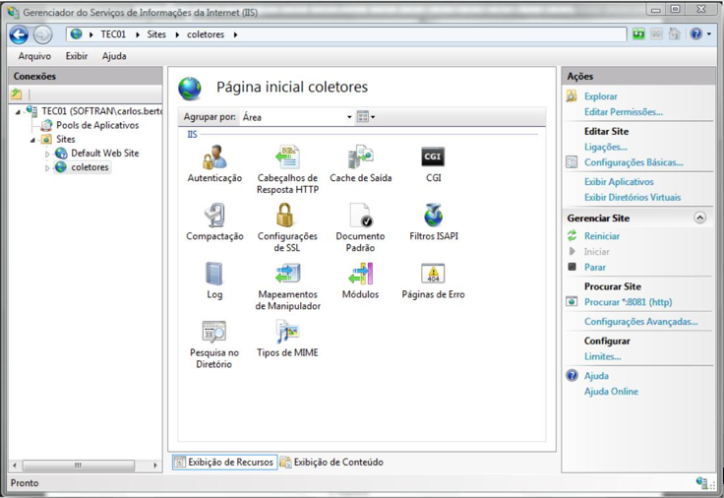Open the Tipos de MIME icon
Viewport: 724px width, 498px height.
coord(286,332)
